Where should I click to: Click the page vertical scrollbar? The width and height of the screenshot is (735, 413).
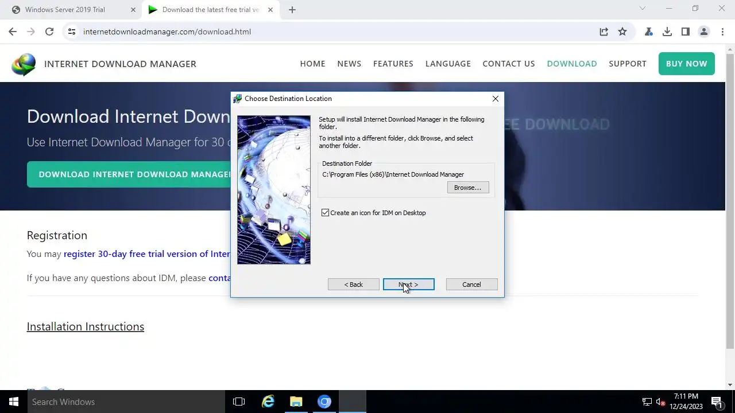730,201
